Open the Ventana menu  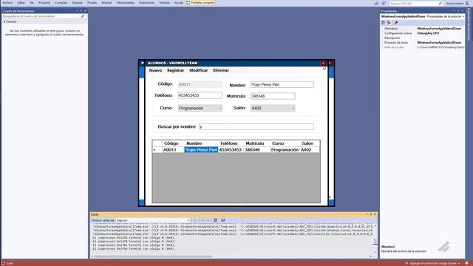coord(164,3)
